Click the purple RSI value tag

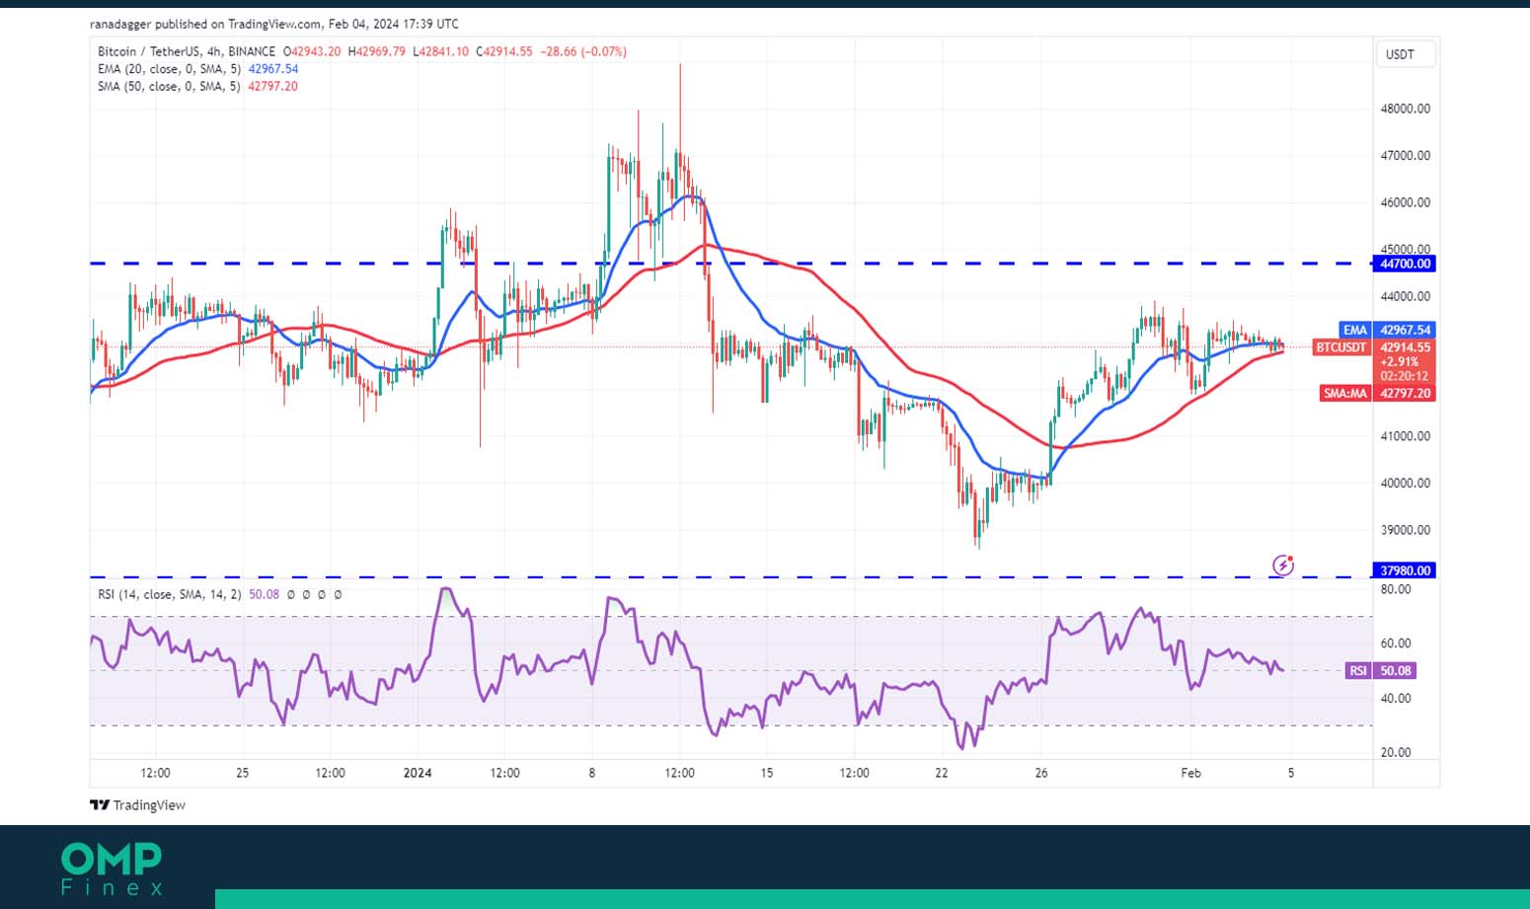coord(1382,670)
